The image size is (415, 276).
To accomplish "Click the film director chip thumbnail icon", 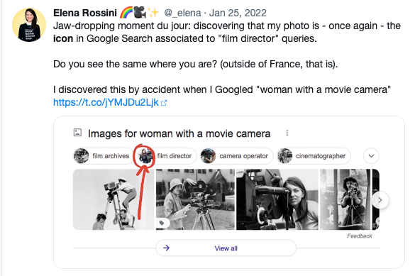I will tap(145, 156).
